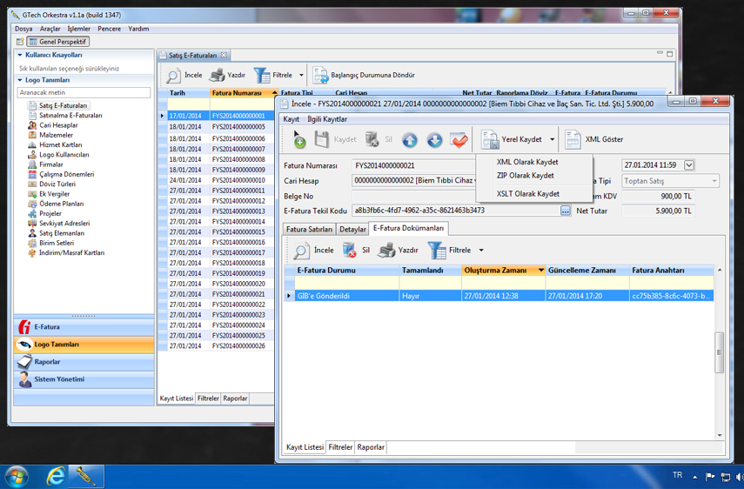Select Cari Hesaplar in the sidebar tree
The image size is (744, 489).
tap(58, 125)
